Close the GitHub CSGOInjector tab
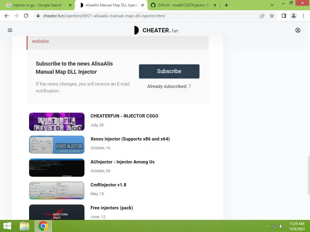The width and height of the screenshot is (310, 232). pos(215,5)
